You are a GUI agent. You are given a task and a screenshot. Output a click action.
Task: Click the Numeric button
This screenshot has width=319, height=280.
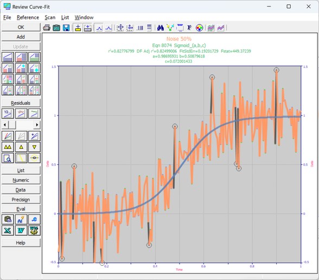pyautogui.click(x=21, y=180)
